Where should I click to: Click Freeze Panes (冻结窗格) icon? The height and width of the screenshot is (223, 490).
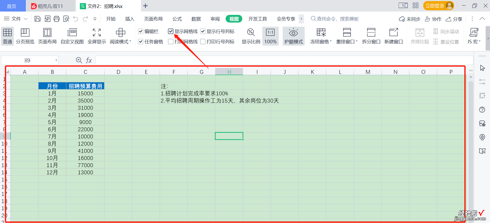tap(321, 33)
